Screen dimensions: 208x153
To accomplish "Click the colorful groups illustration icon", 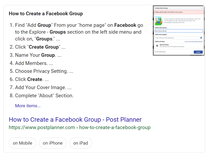I will coord(159,21).
